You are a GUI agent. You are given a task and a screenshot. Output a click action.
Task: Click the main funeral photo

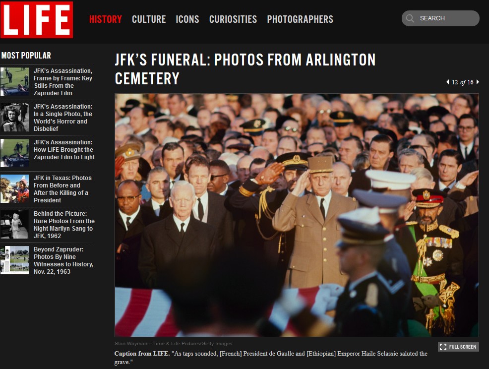point(297,215)
